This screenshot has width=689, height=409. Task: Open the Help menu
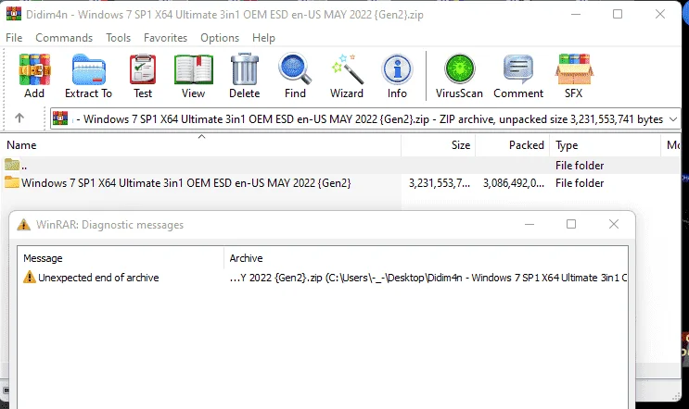(x=263, y=38)
